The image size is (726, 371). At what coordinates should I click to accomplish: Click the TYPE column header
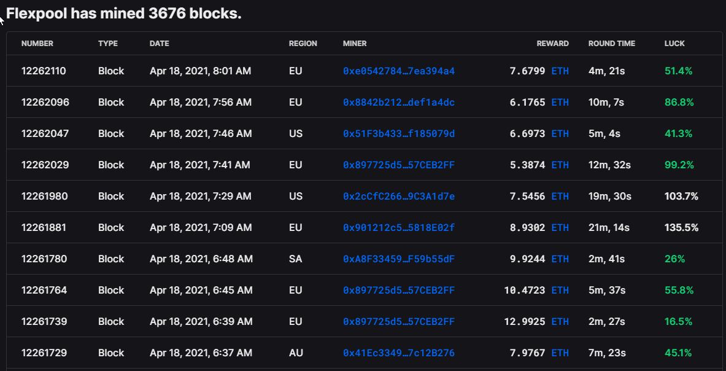point(108,44)
